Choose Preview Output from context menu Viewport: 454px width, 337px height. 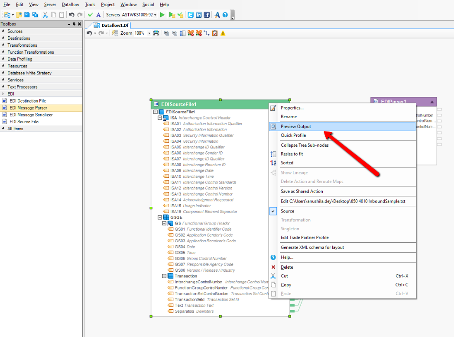tap(295, 126)
